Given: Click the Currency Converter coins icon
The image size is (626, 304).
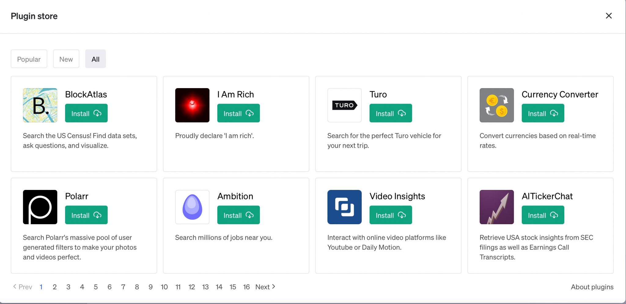Looking at the screenshot, I should click(x=497, y=105).
